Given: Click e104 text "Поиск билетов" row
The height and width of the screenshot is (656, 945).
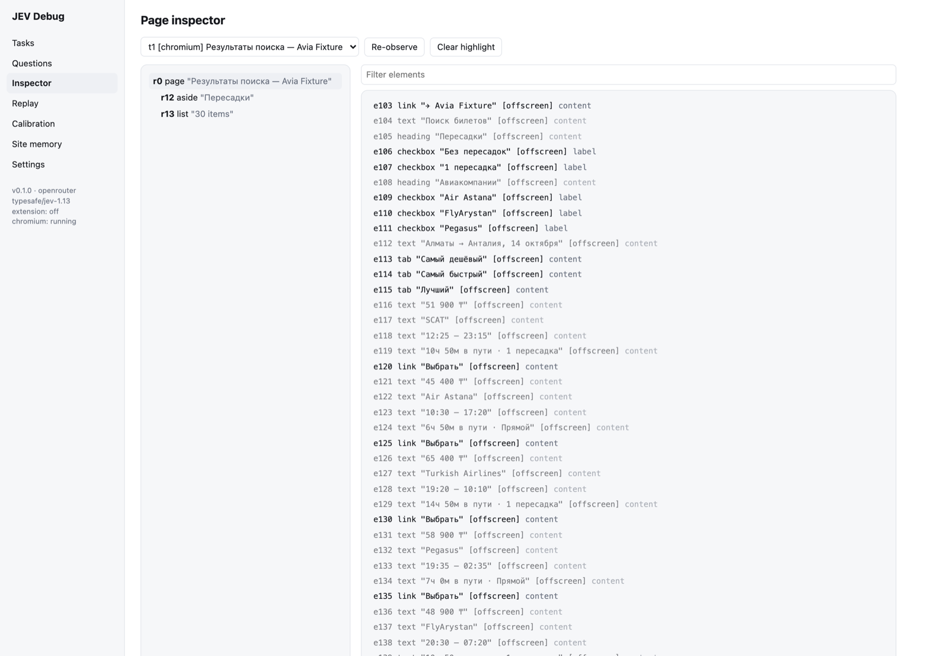Looking at the screenshot, I should (628, 121).
